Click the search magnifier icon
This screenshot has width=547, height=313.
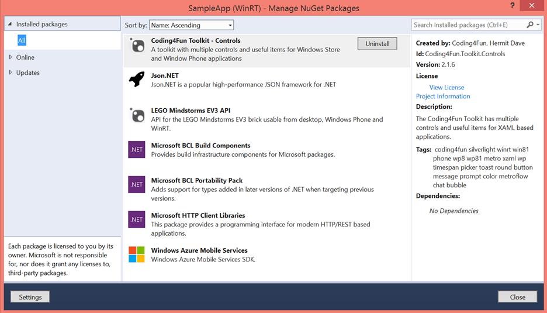pyautogui.click(x=530, y=25)
